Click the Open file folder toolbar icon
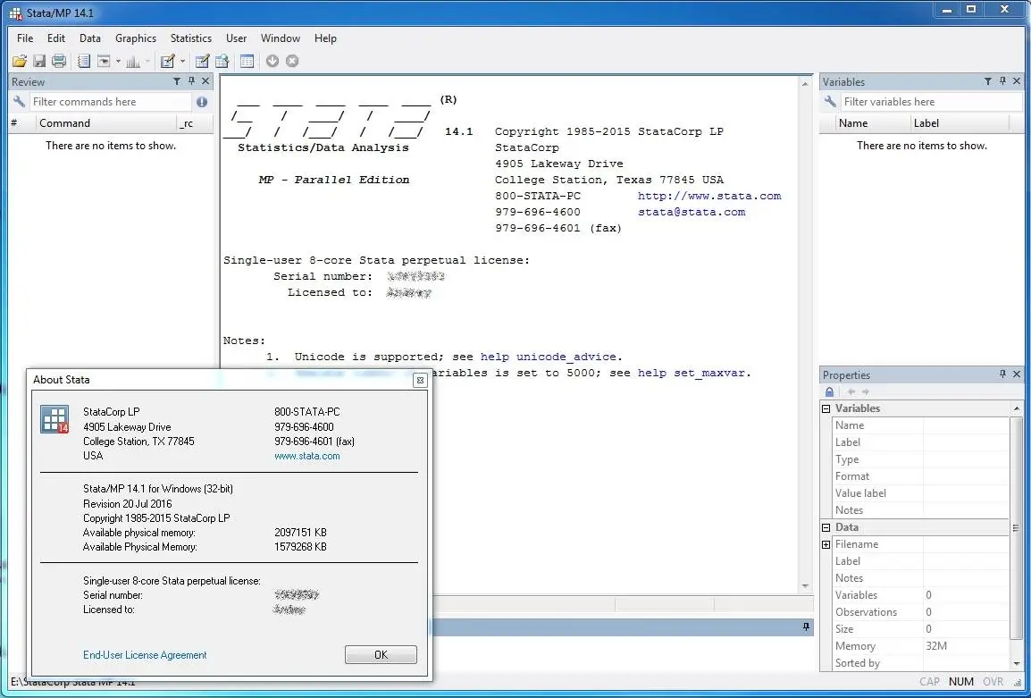Screen dimensions: 1031x698 click(20, 61)
